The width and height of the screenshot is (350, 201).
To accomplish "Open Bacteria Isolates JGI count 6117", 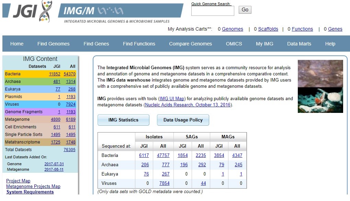I will click(144, 155).
